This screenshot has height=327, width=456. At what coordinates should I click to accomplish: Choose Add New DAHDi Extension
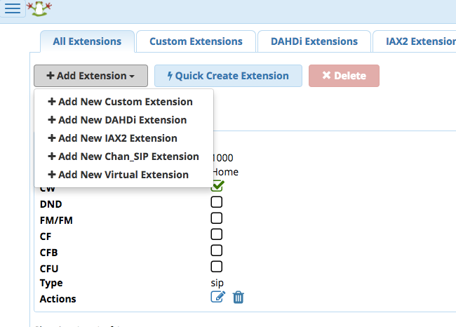pos(117,120)
